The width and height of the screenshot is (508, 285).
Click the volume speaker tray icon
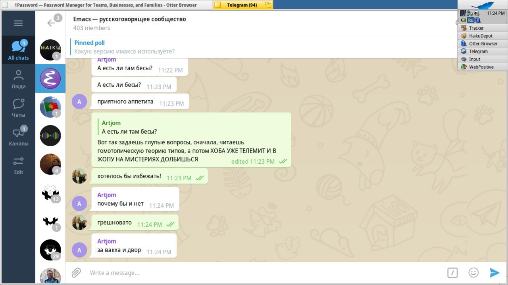pos(476,13)
